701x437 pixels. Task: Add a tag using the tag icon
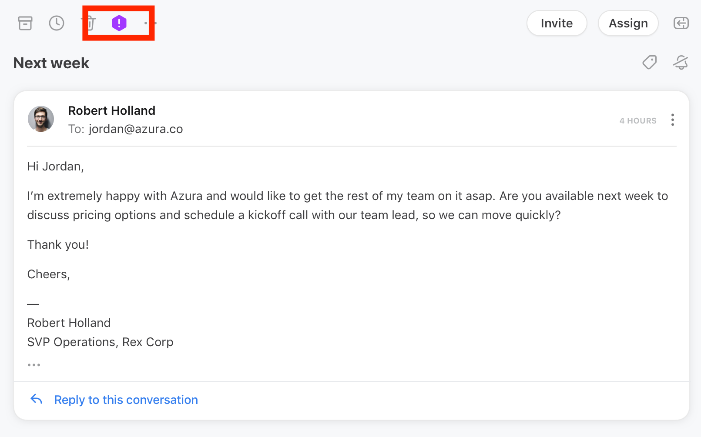coord(649,63)
